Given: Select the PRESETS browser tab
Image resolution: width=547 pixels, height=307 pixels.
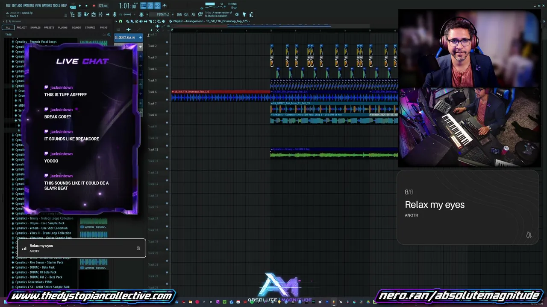Looking at the screenshot, I should 49,28.
